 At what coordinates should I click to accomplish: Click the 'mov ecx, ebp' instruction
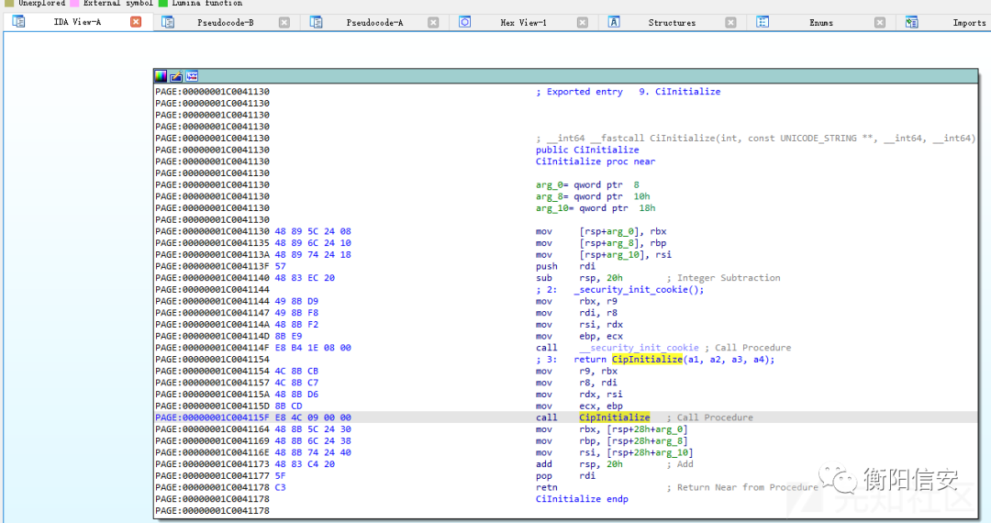(579, 406)
